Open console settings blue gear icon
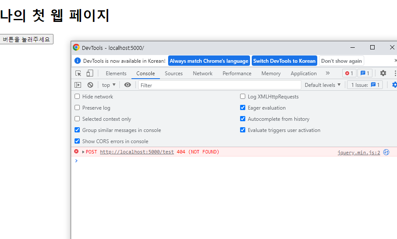The image size is (397, 239). point(394,85)
